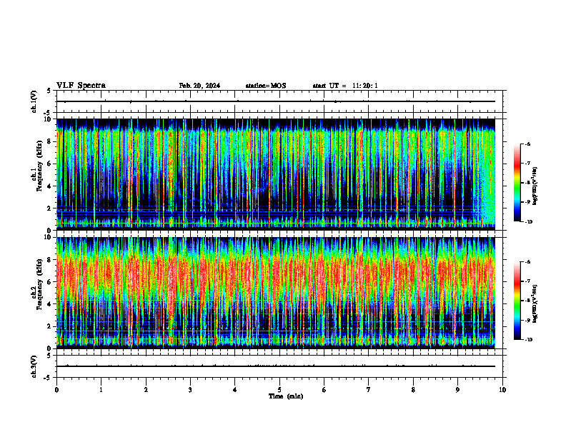566x437 pixels.
Task: Click the ch.1 frequency axis "6" tick label
Action: (x=50, y=164)
